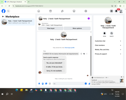Choose a GIF icon
This screenshot has width=126, height=100.
(x=50, y=83)
